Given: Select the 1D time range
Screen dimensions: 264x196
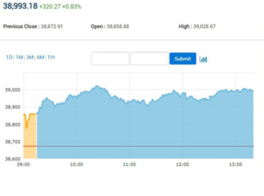Looking at the screenshot, I should pyautogui.click(x=9, y=57).
